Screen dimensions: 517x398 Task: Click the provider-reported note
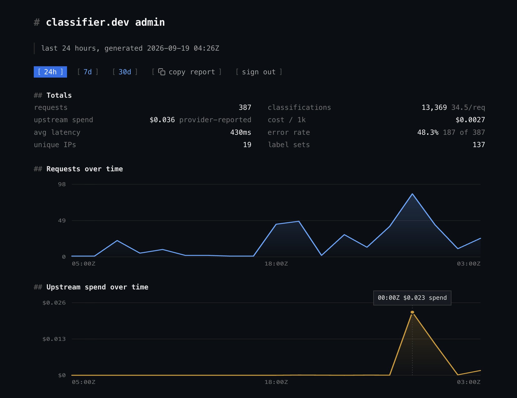tap(215, 120)
